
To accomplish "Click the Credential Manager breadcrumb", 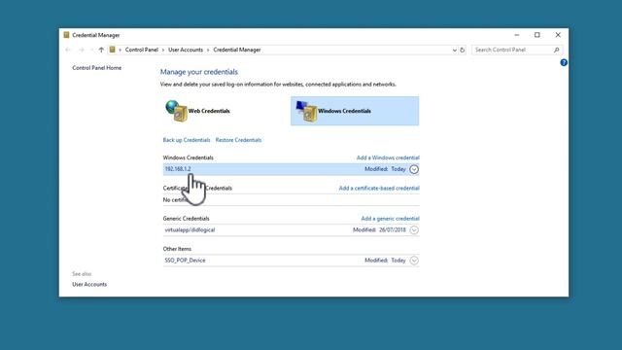I will pyautogui.click(x=237, y=50).
